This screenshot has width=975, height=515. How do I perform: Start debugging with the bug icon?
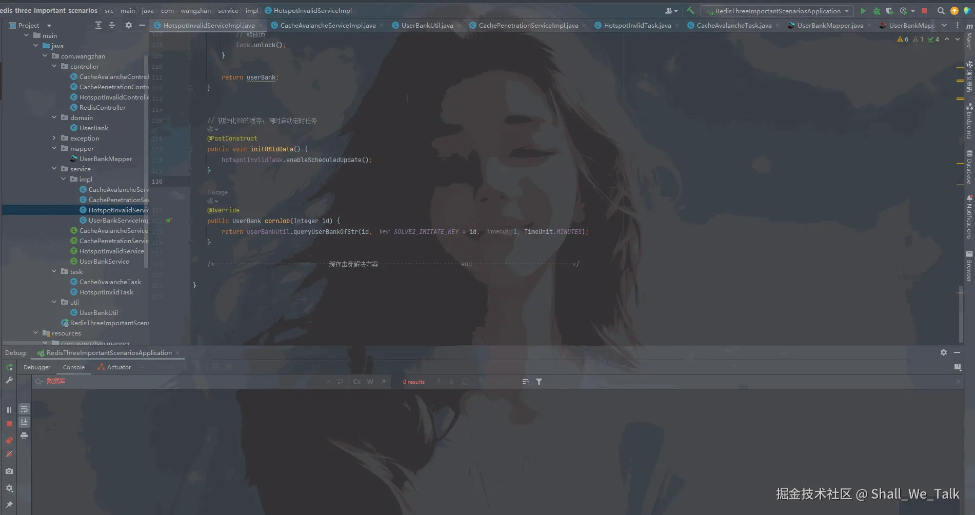877,11
